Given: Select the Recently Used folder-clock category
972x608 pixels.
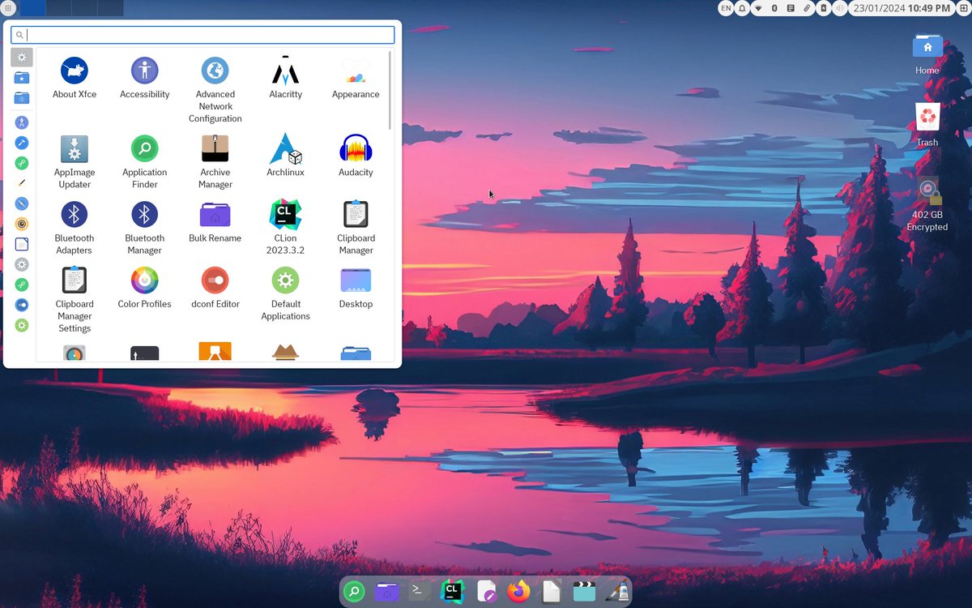Looking at the screenshot, I should point(22,98).
